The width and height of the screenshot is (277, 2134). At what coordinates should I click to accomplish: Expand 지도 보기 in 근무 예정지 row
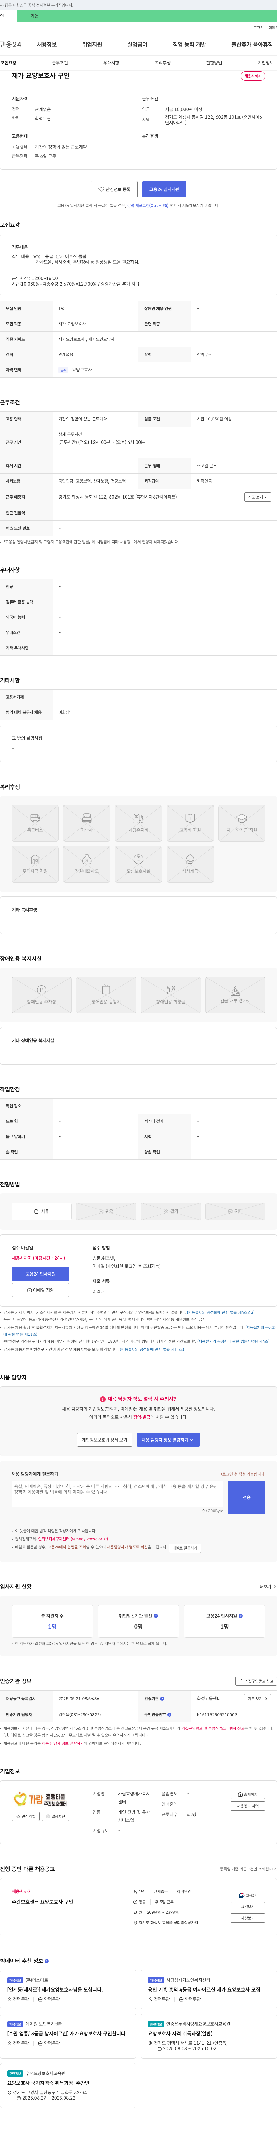click(257, 497)
